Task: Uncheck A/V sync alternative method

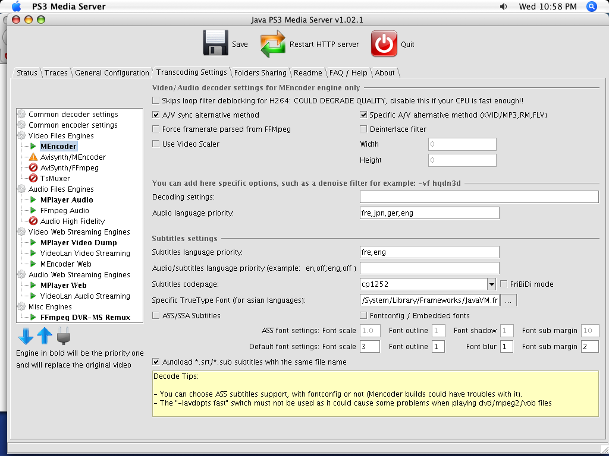Action: point(156,115)
